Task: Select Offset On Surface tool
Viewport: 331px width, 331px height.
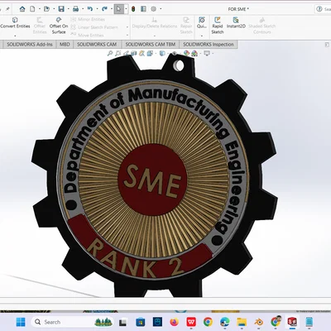Action: [59, 26]
